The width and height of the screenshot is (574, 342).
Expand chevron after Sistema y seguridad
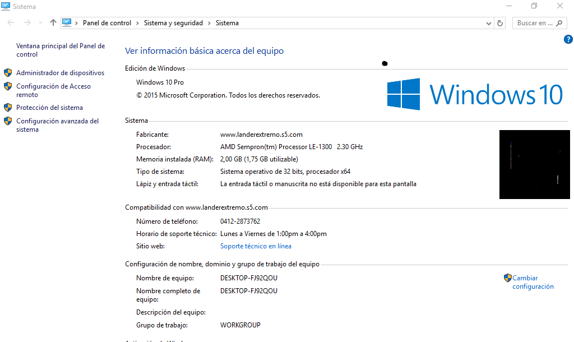click(209, 23)
